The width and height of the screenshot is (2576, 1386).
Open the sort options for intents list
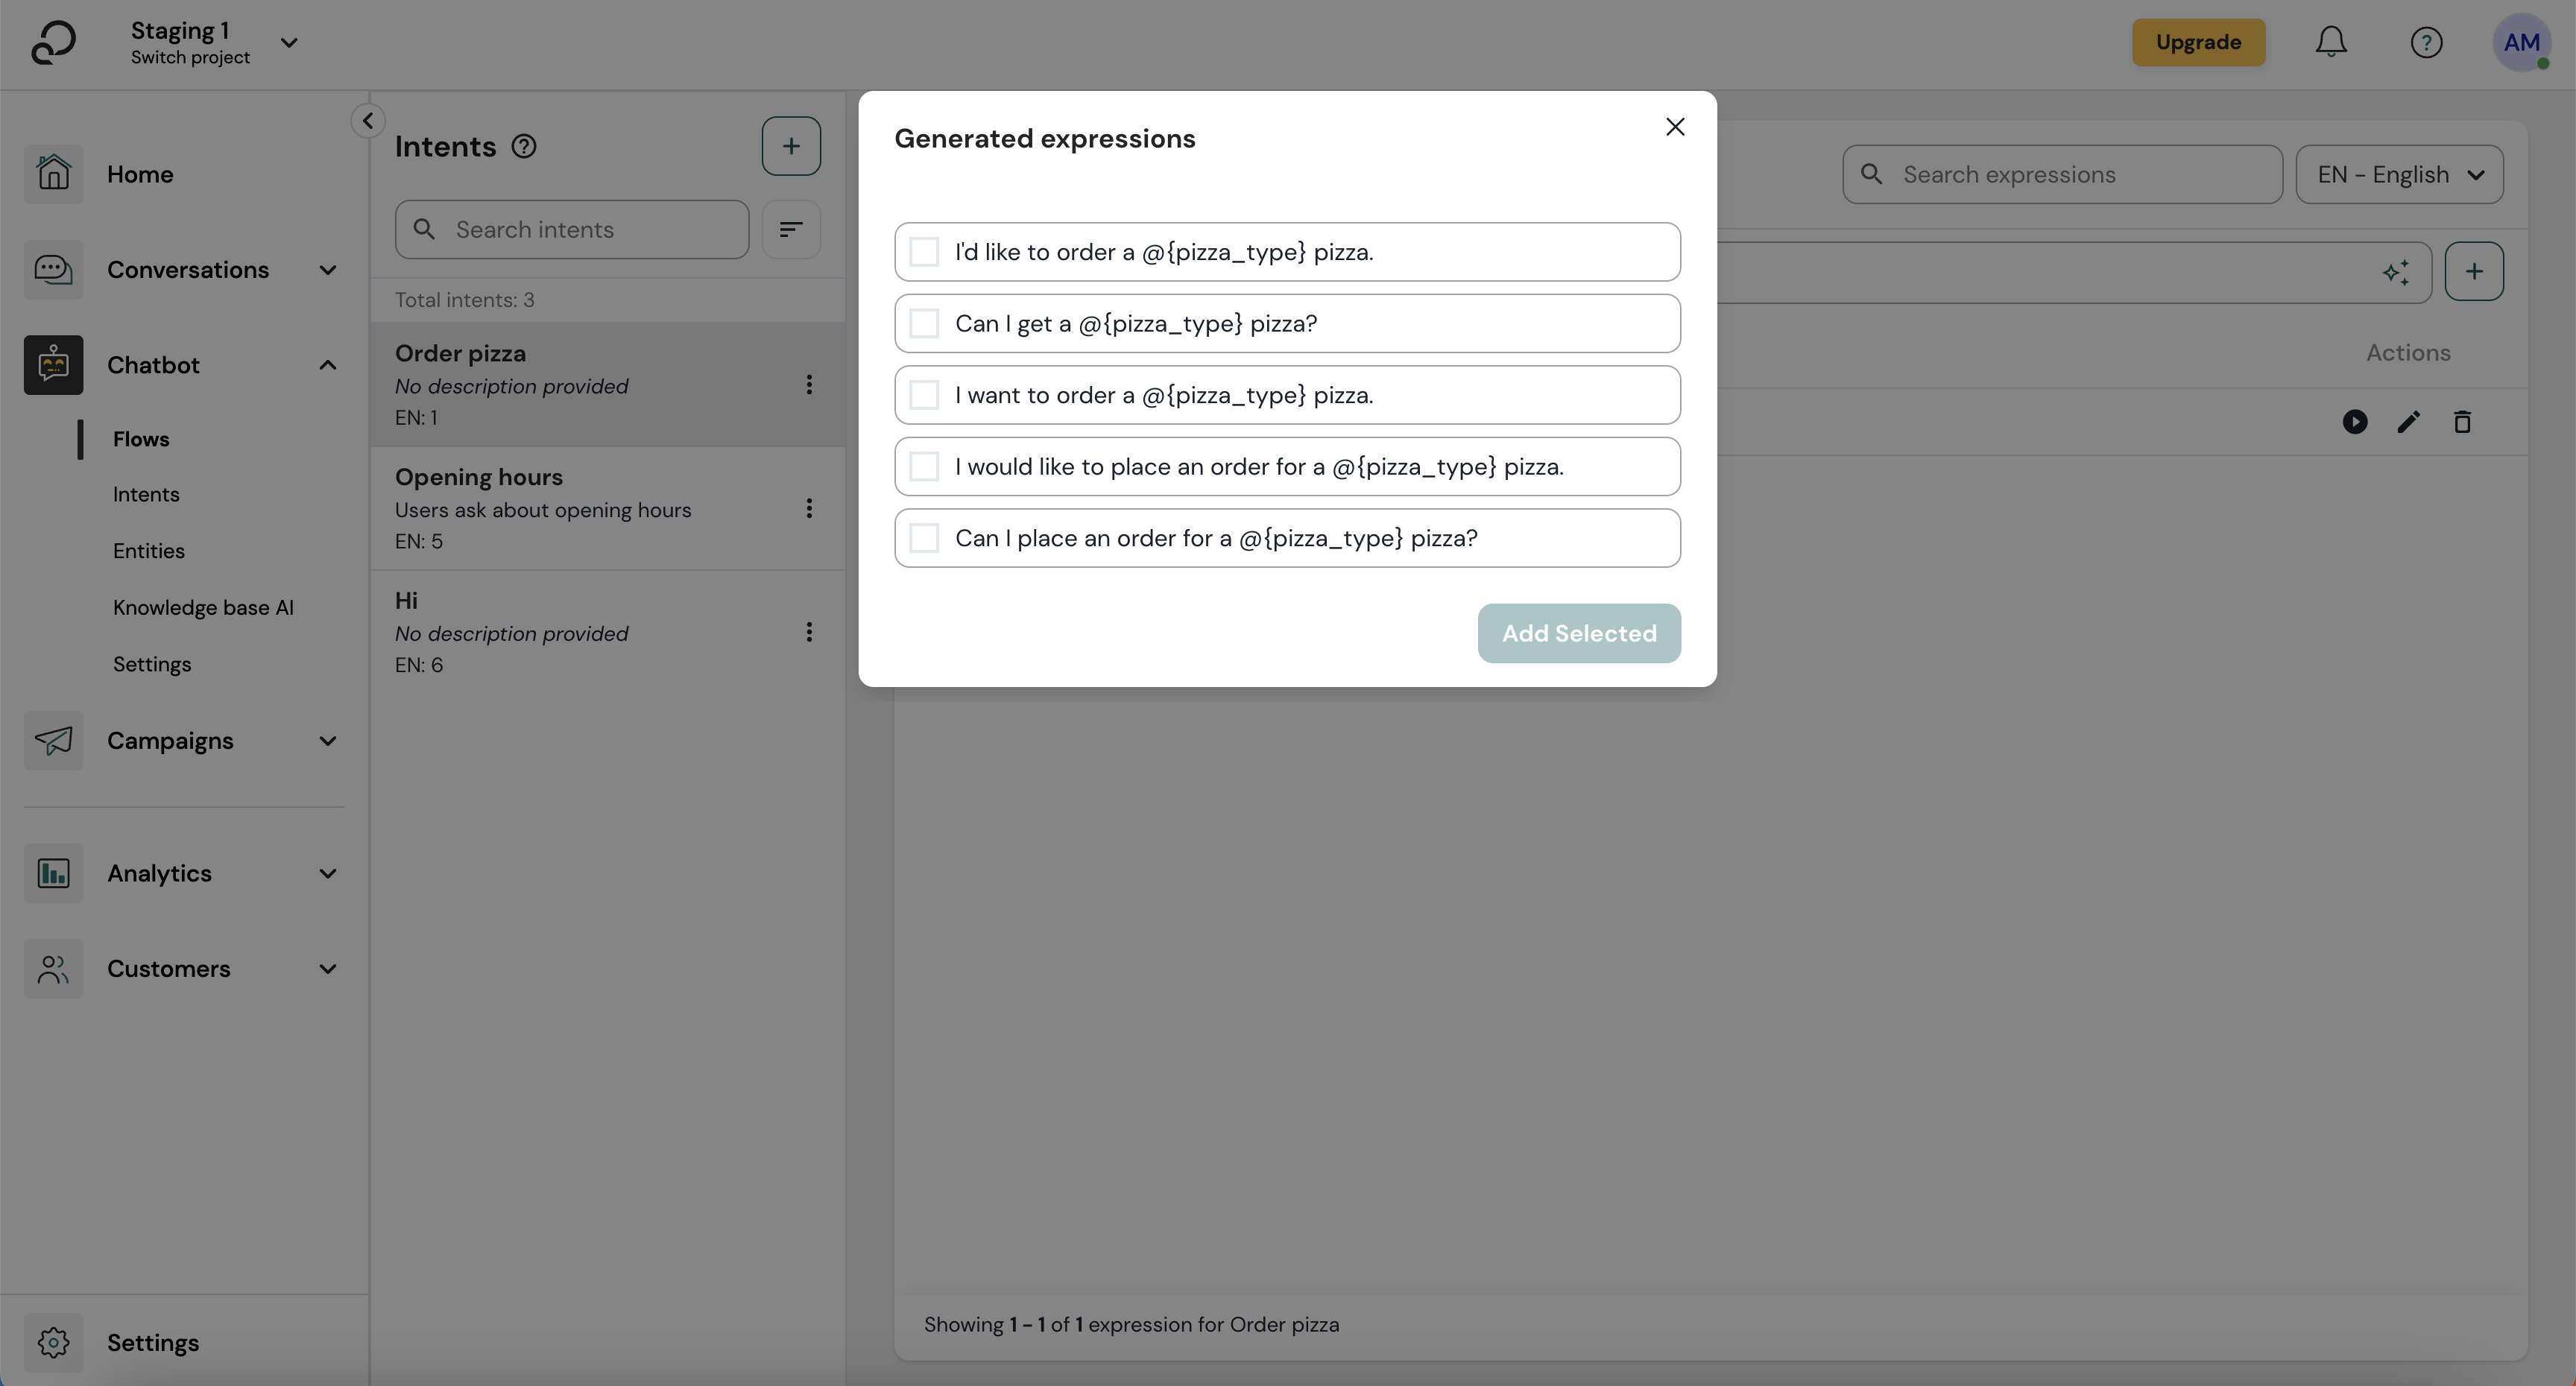pos(790,229)
